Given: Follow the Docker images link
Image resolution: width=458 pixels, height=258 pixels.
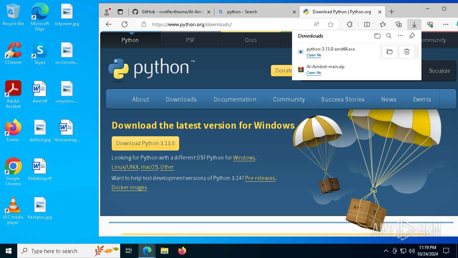Looking at the screenshot, I should coord(129,187).
